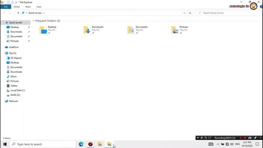Click Quick access in address bar

[x=35, y=13]
